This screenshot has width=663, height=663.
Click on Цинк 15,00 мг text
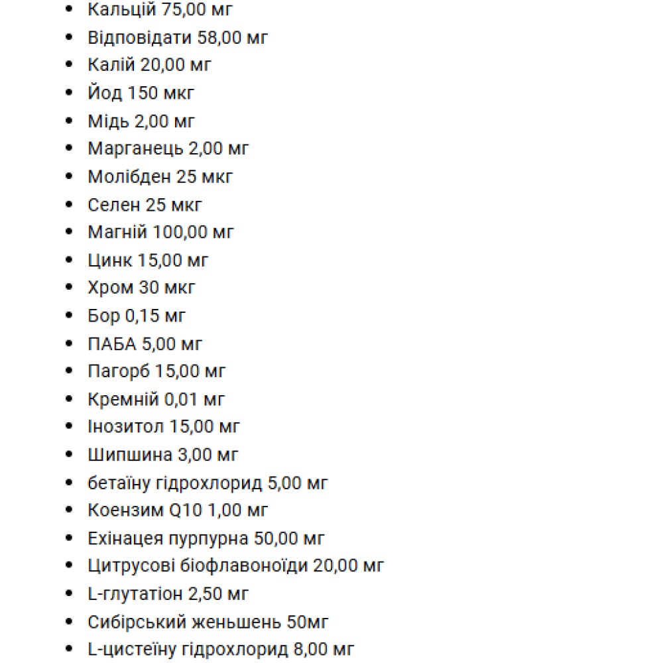tap(148, 261)
